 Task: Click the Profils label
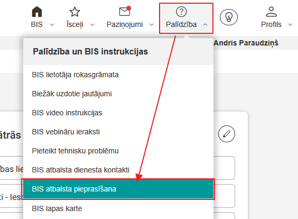[271, 24]
